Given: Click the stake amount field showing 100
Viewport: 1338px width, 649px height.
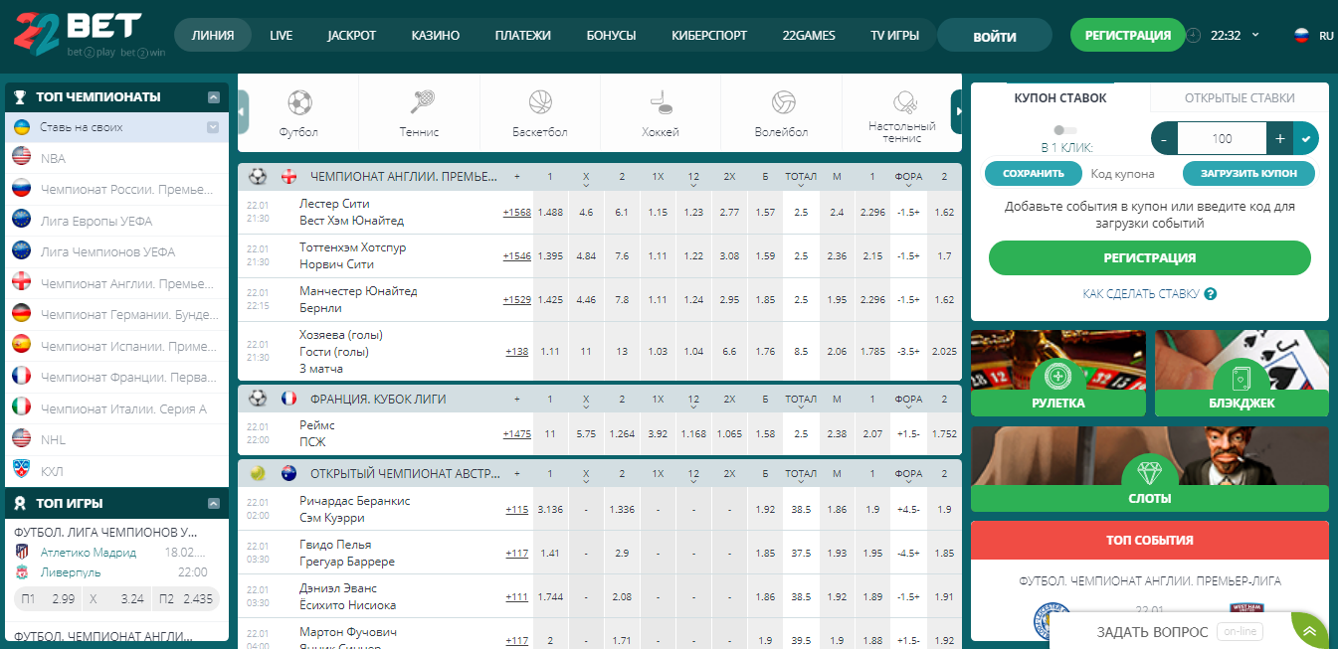Looking at the screenshot, I should [1223, 138].
